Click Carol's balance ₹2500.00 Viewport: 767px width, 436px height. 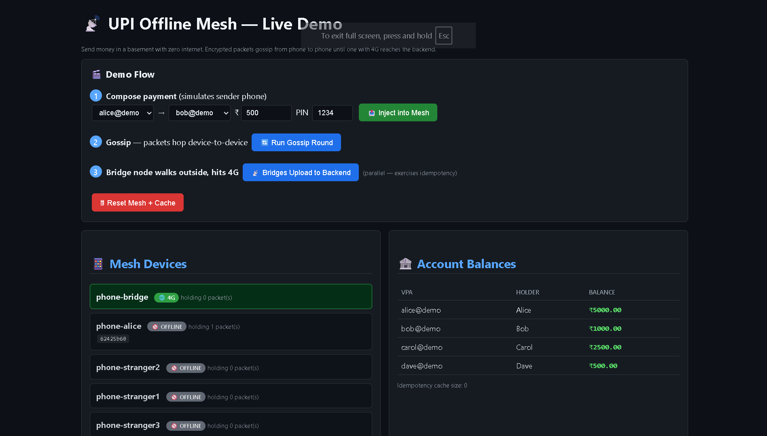pyautogui.click(x=605, y=347)
